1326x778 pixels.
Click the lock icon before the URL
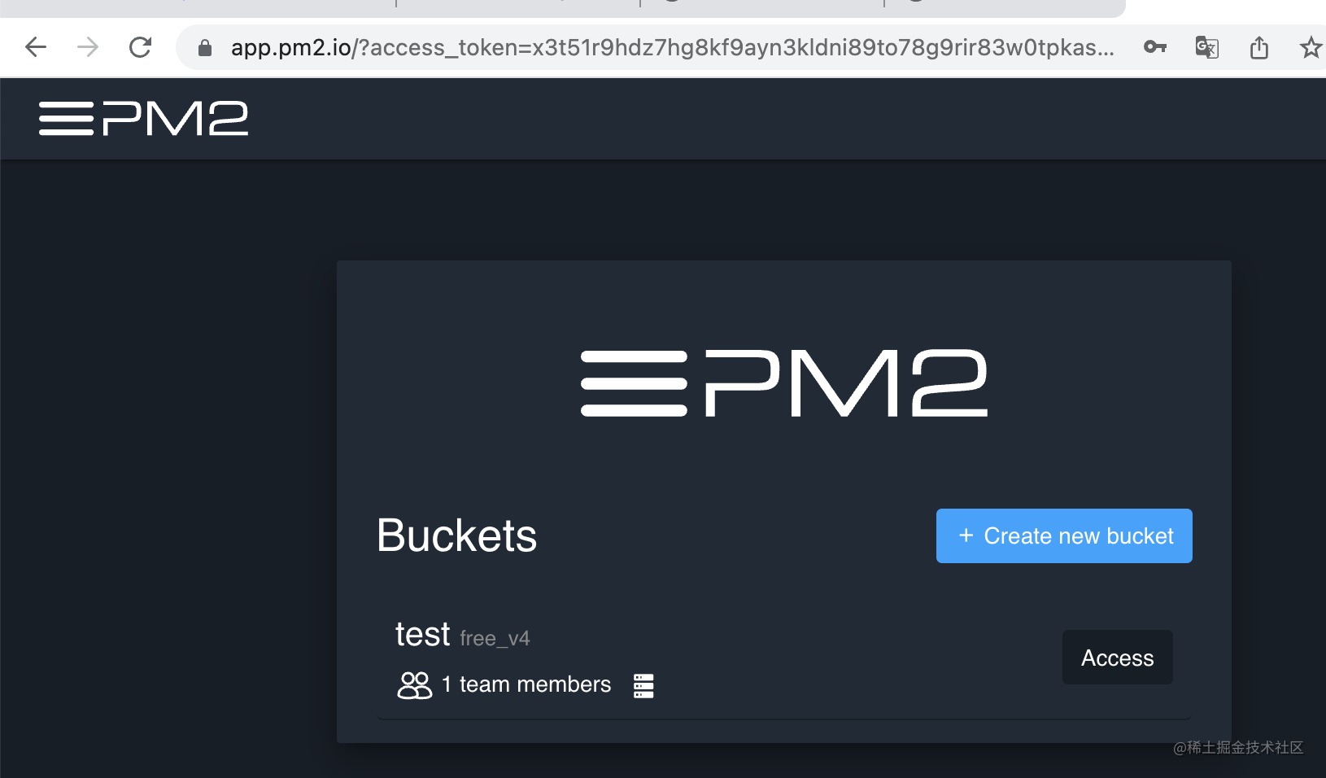point(204,47)
